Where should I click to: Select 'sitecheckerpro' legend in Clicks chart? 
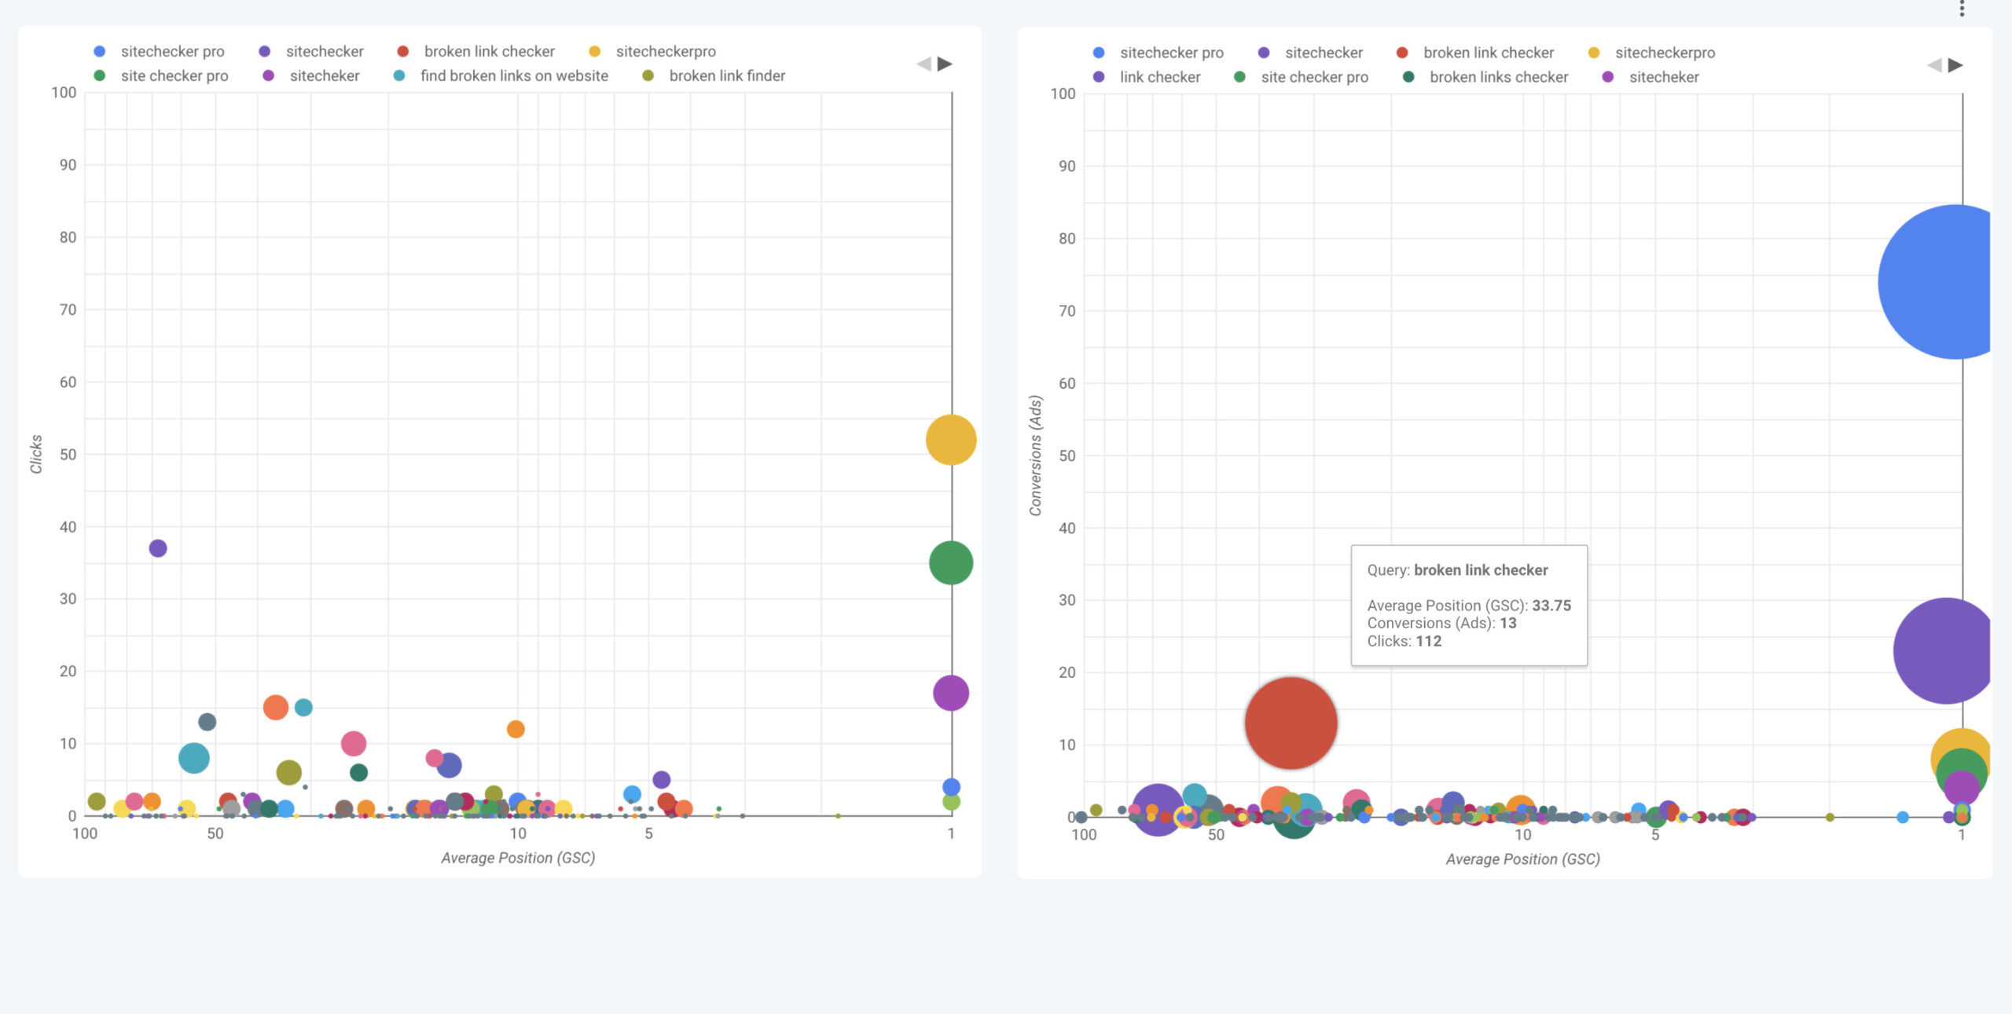coord(652,51)
